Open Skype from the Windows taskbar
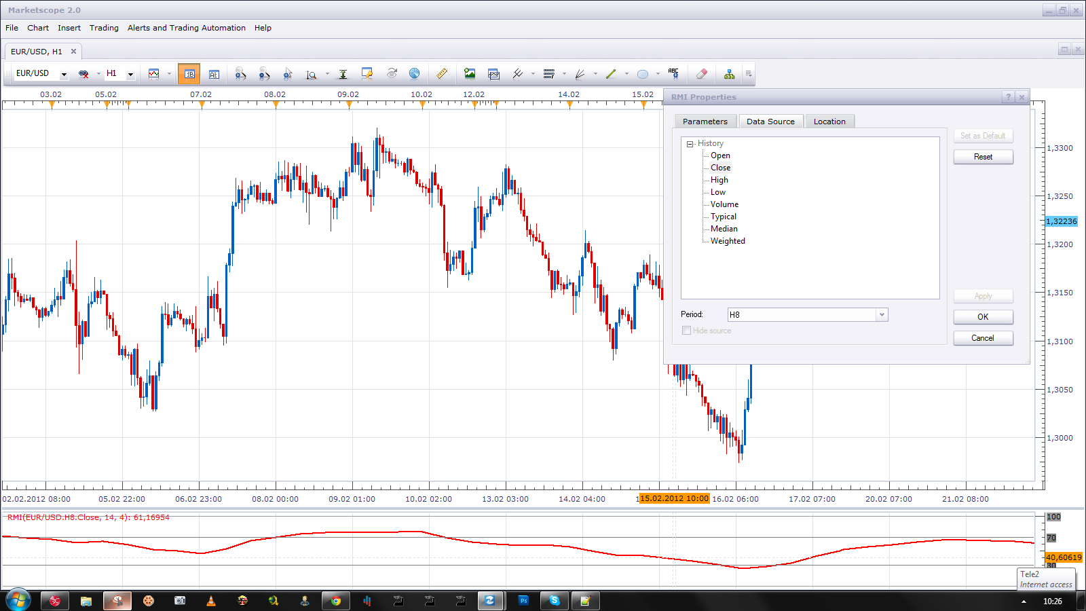Screen dimensions: 1086x611 pos(555,600)
